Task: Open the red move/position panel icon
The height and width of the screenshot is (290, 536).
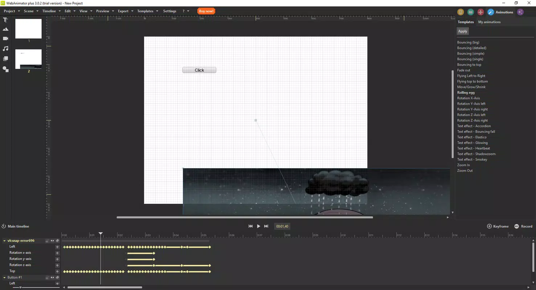Action: coord(480,12)
